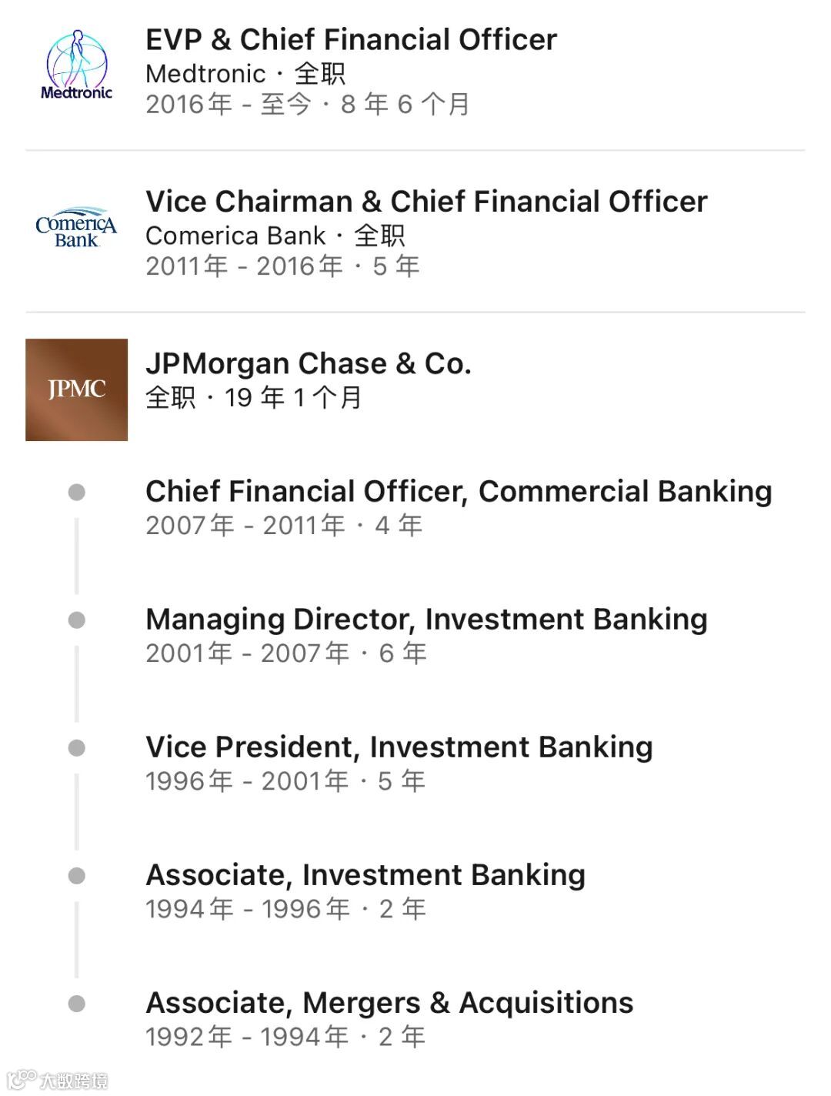Open Vice Chairman & Chief Financial Officer entry
The width and height of the screenshot is (831, 1096).
426,202
